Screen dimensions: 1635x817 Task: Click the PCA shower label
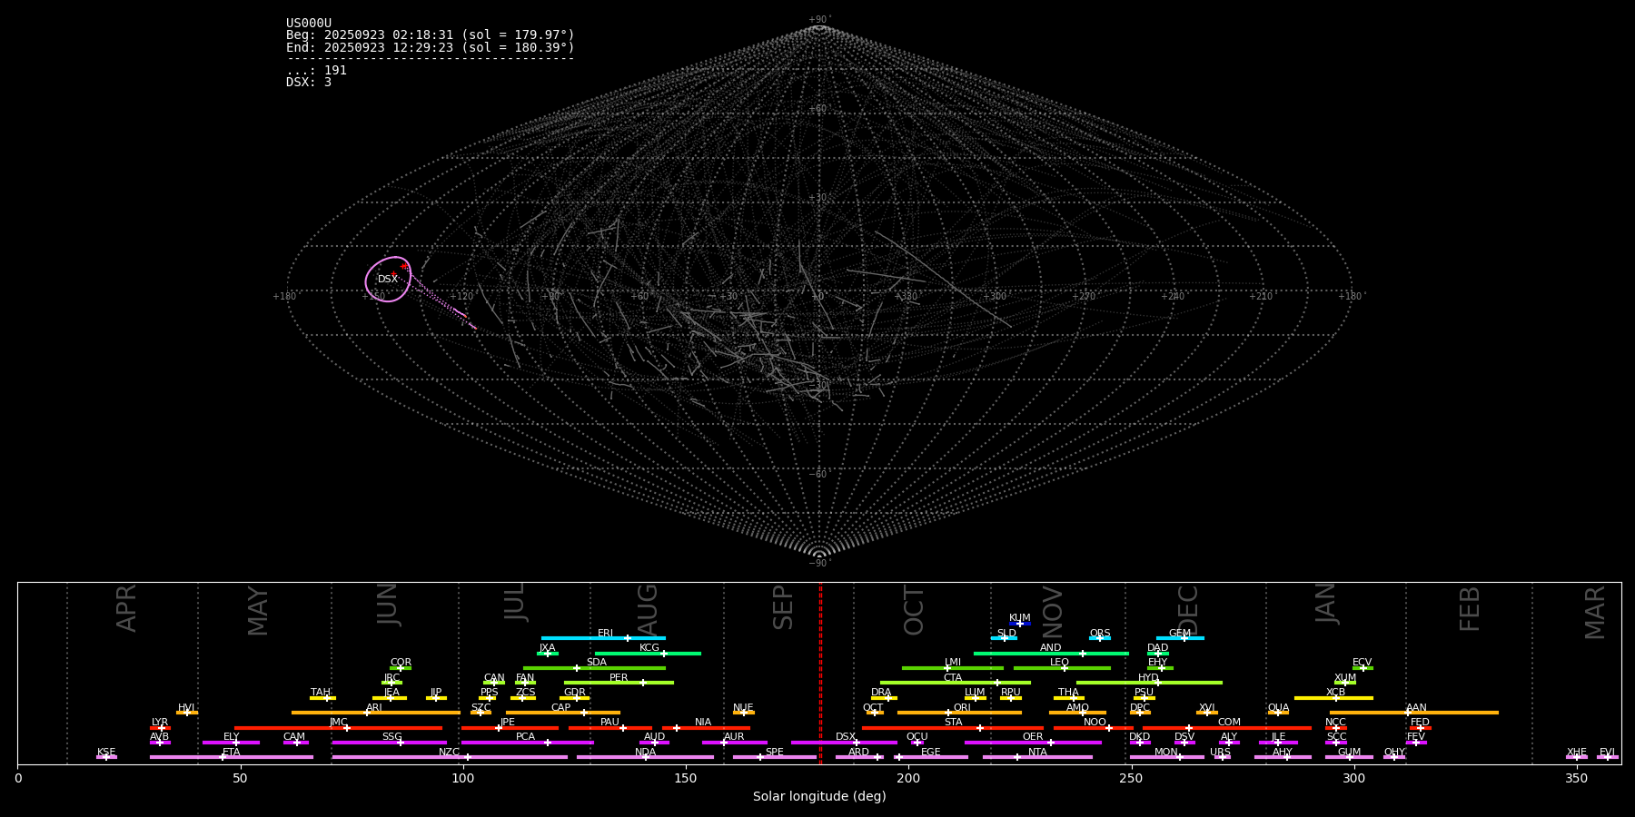coord(525,737)
